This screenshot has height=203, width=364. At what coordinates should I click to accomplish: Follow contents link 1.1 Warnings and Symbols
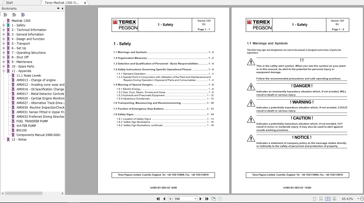pos(163,52)
